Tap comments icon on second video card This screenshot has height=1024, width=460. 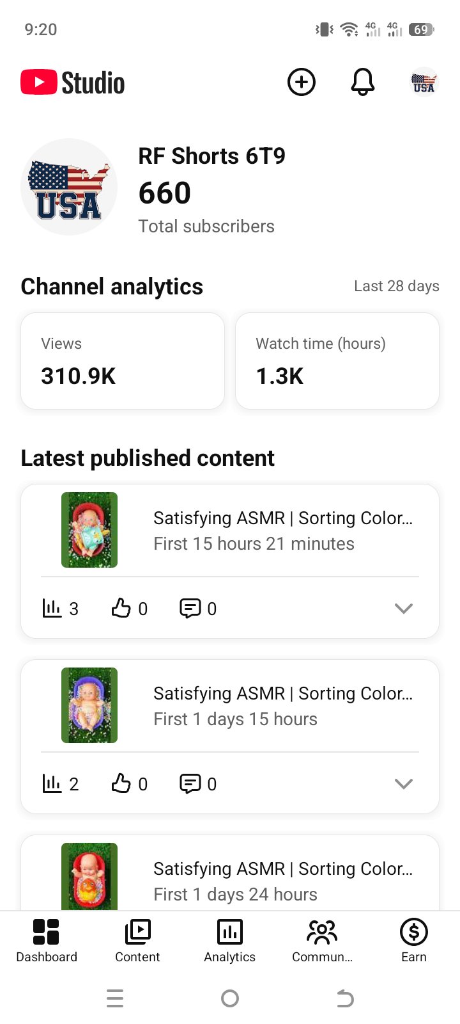pos(190,784)
